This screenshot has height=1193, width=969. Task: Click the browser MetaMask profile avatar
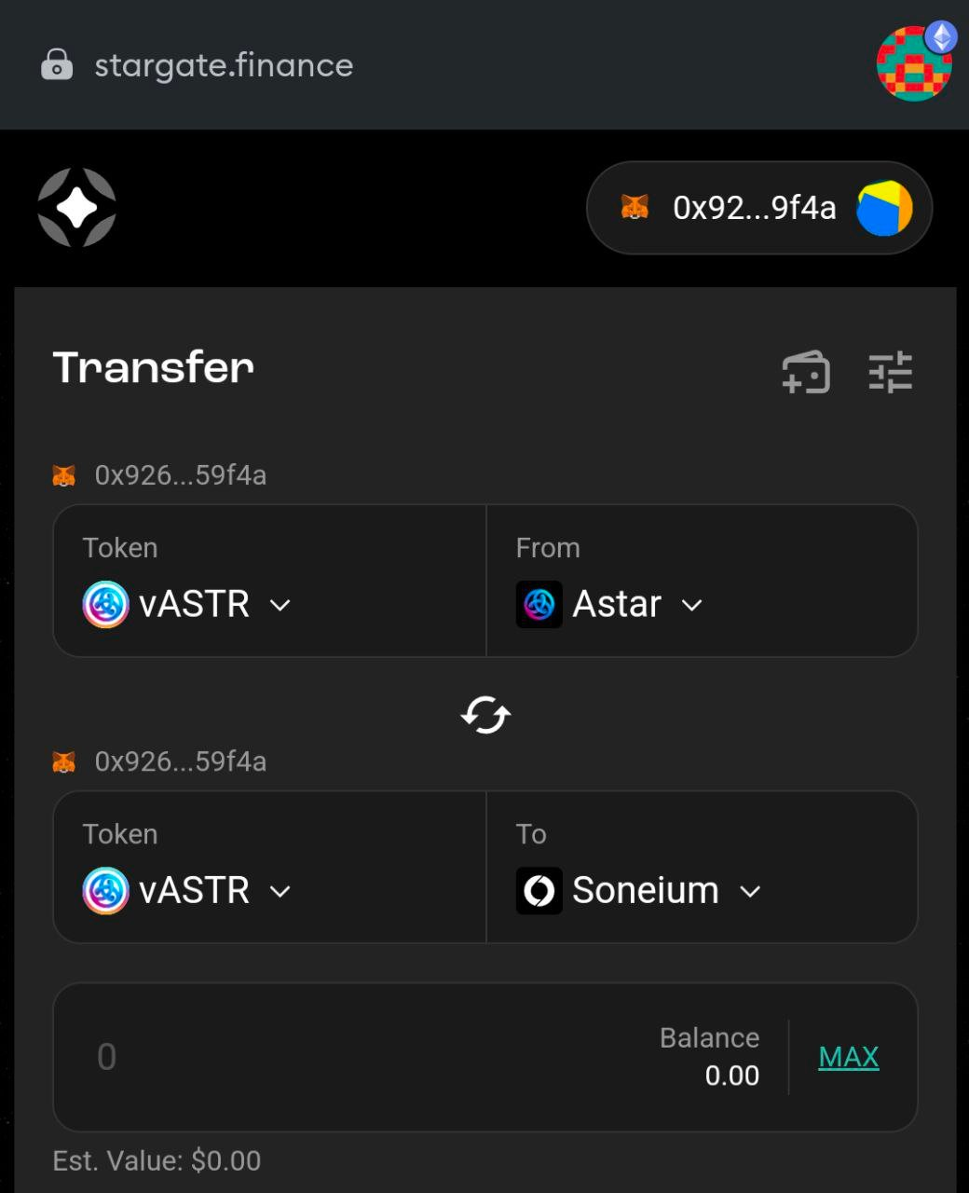tap(915, 63)
